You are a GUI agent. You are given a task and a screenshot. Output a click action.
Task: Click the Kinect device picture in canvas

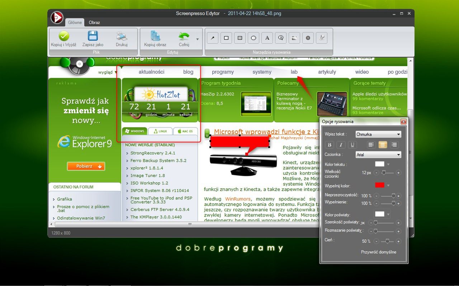coord(243,165)
